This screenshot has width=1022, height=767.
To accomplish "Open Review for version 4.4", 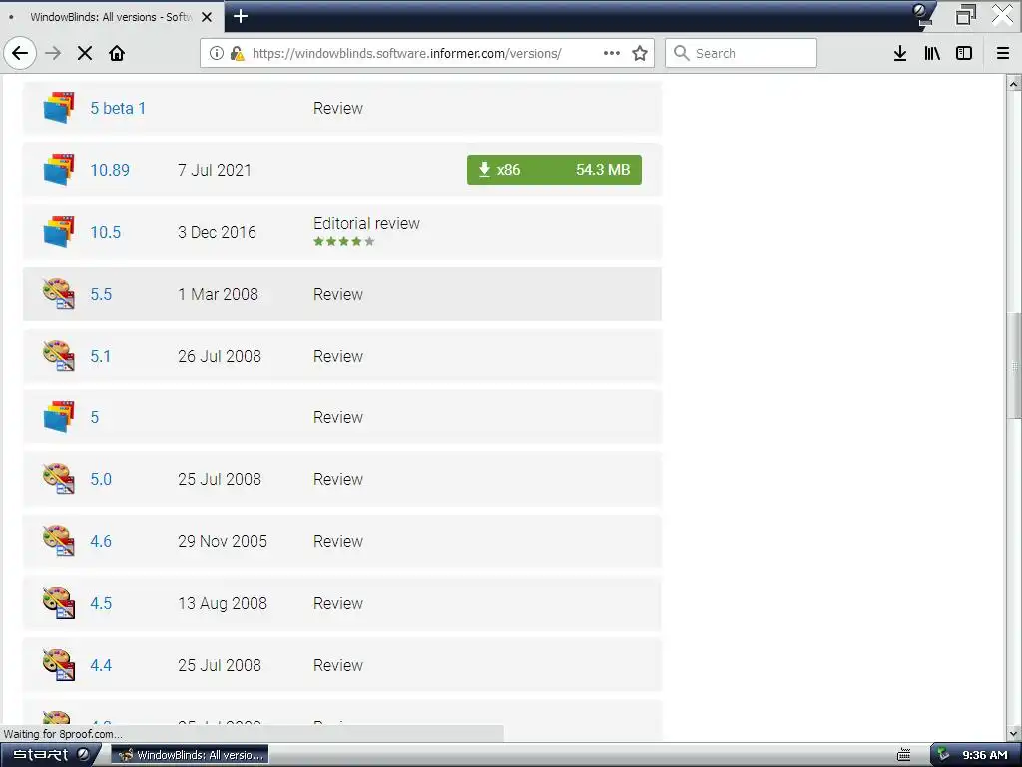I will [338, 666].
